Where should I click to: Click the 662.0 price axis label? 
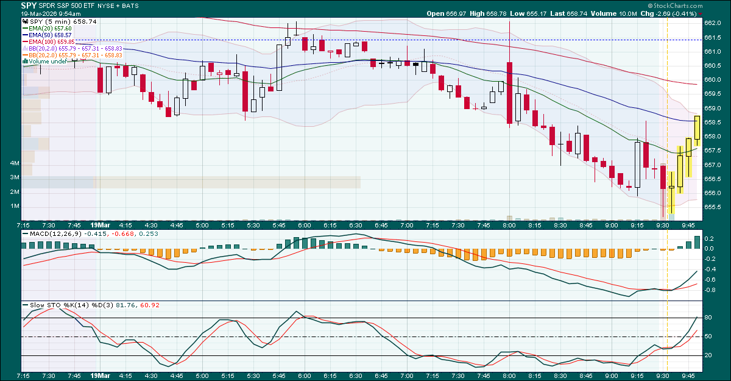[x=713, y=23]
